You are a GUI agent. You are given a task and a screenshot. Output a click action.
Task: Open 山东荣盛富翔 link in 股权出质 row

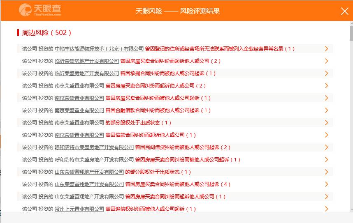tap(89, 172)
